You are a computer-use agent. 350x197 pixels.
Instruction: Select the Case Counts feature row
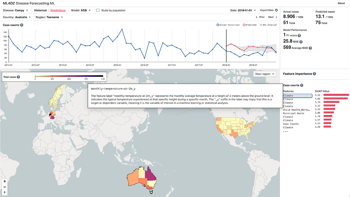(291, 124)
